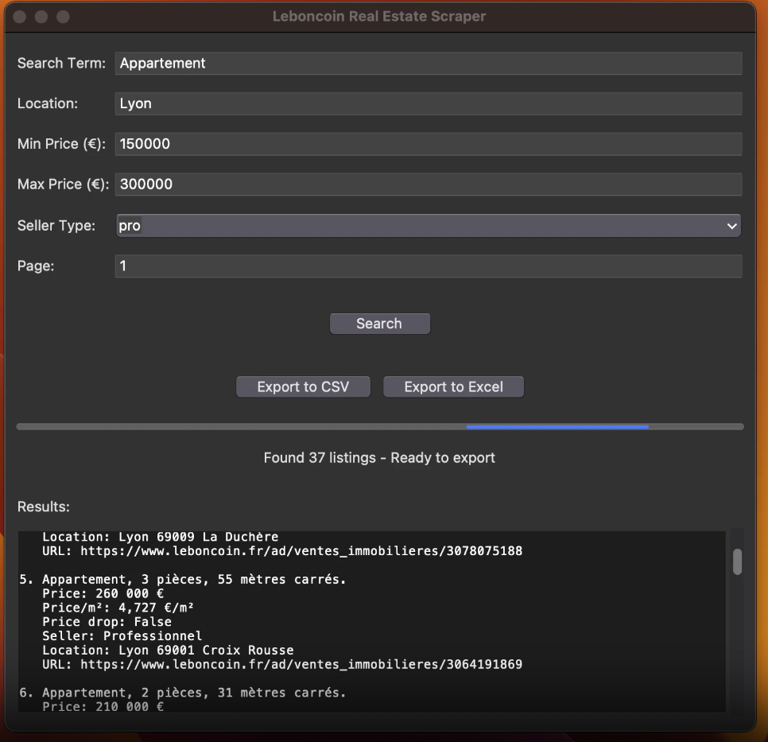768x742 pixels.
Task: Open the Seller Type dropdown
Action: click(428, 226)
